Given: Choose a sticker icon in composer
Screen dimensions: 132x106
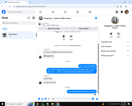Looking at the screenshot, I should [46, 99].
